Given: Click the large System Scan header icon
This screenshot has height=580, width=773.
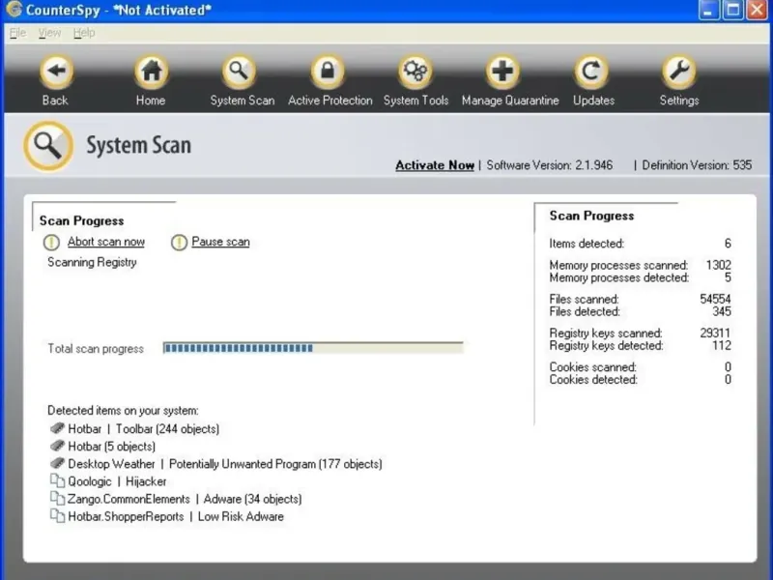Looking at the screenshot, I should click(x=48, y=146).
